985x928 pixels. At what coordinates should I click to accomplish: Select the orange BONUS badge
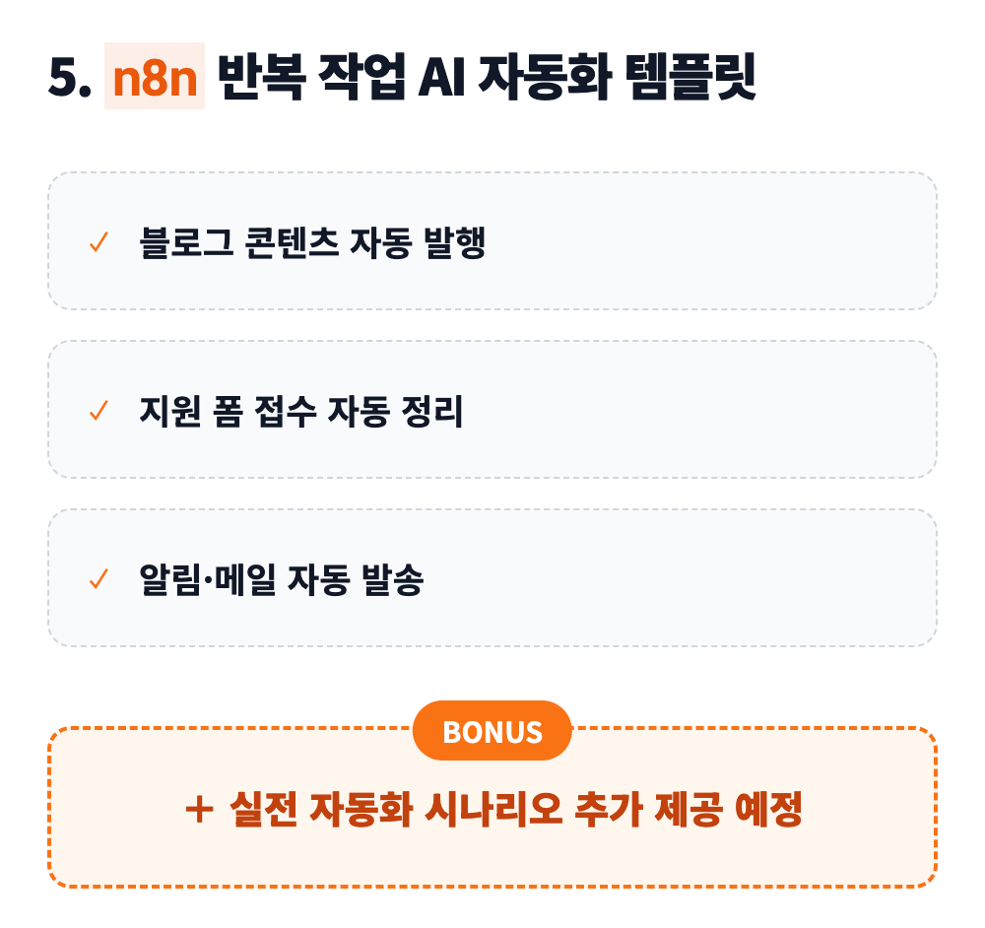492,731
